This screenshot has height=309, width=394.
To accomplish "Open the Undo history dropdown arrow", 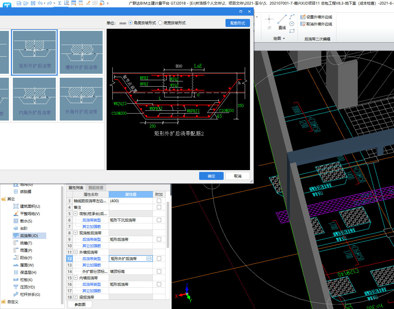I will [45, 3].
